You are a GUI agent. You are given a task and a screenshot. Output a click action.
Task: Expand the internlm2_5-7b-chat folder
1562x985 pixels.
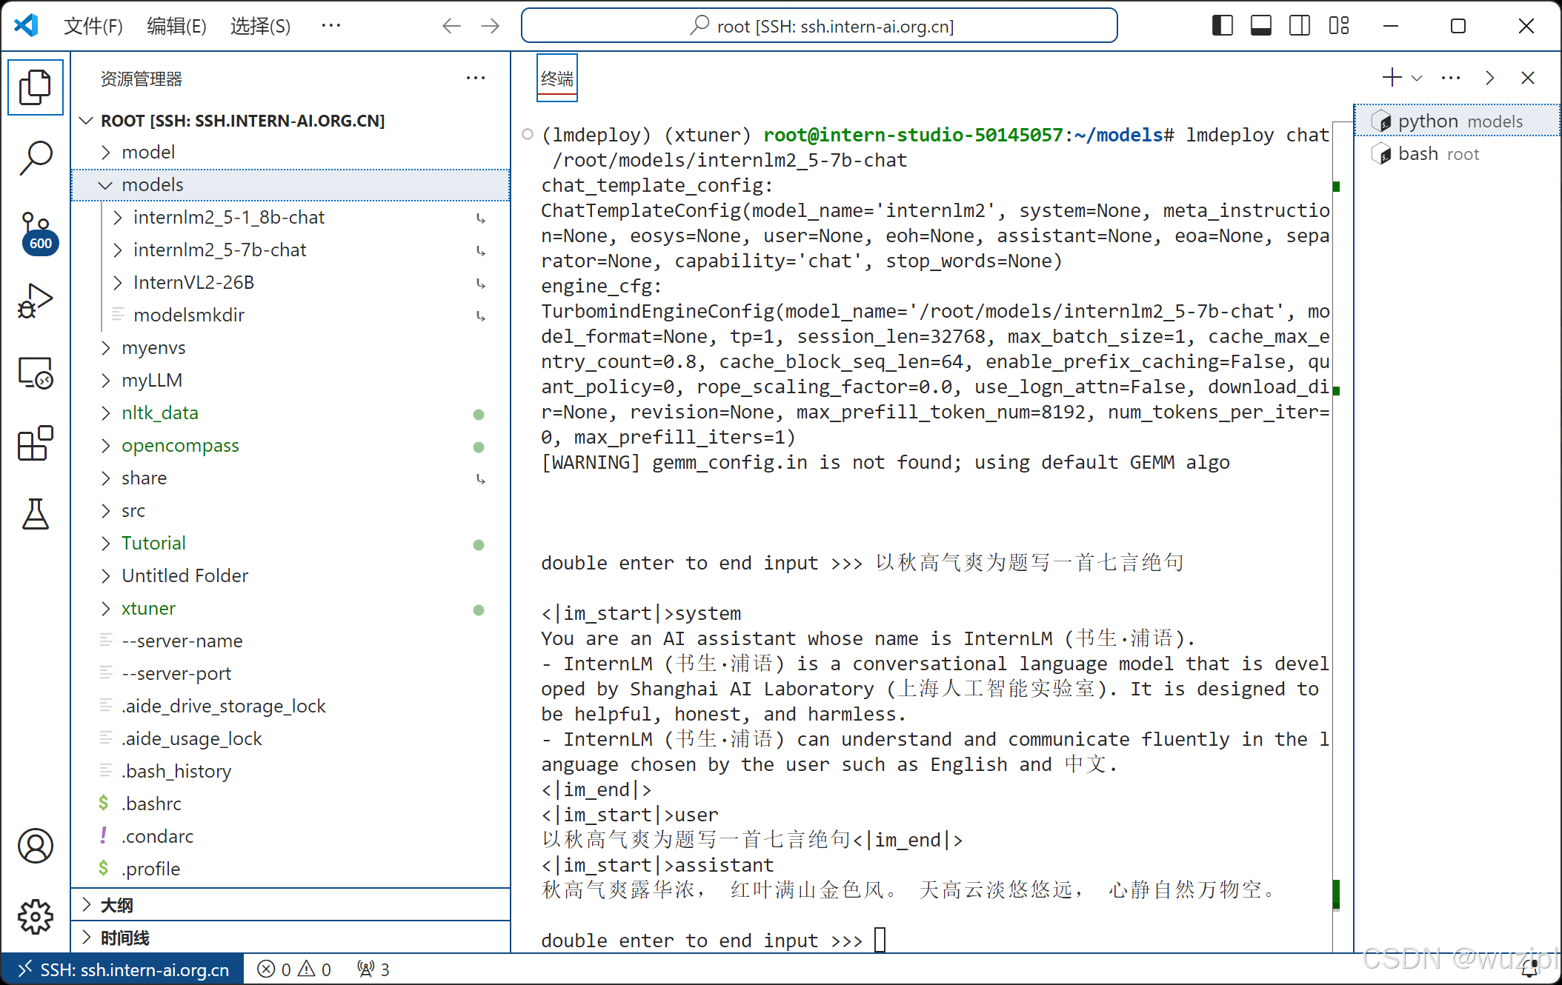(x=219, y=250)
